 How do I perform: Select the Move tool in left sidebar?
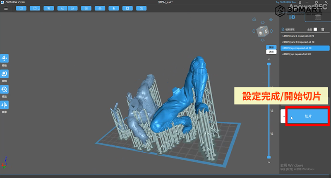[x=4, y=58]
